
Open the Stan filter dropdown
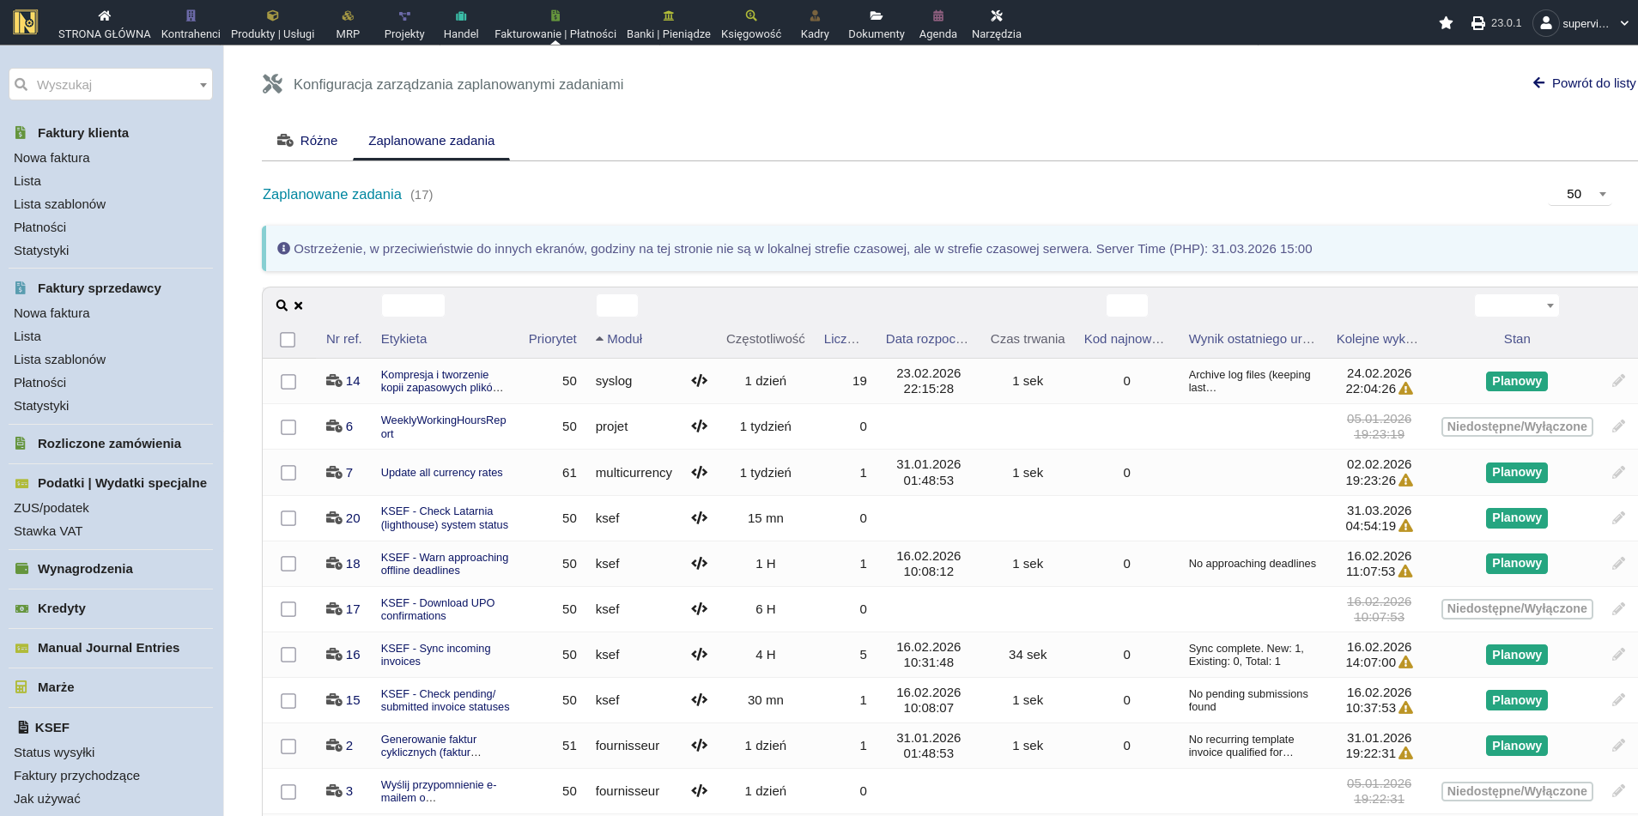pyautogui.click(x=1516, y=305)
